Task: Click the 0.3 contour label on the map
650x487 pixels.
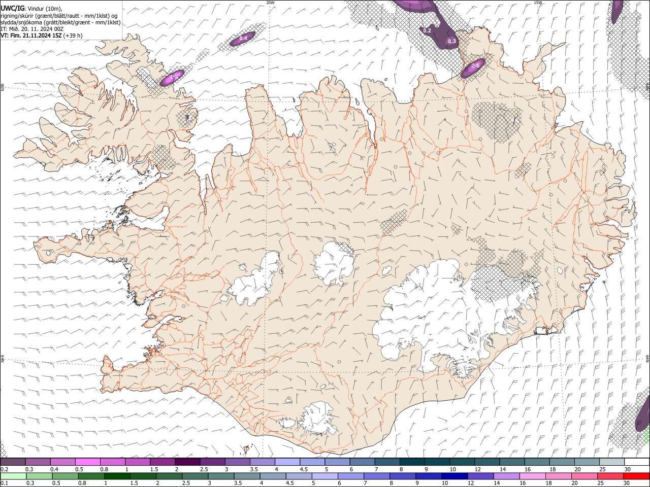Action: point(452,41)
